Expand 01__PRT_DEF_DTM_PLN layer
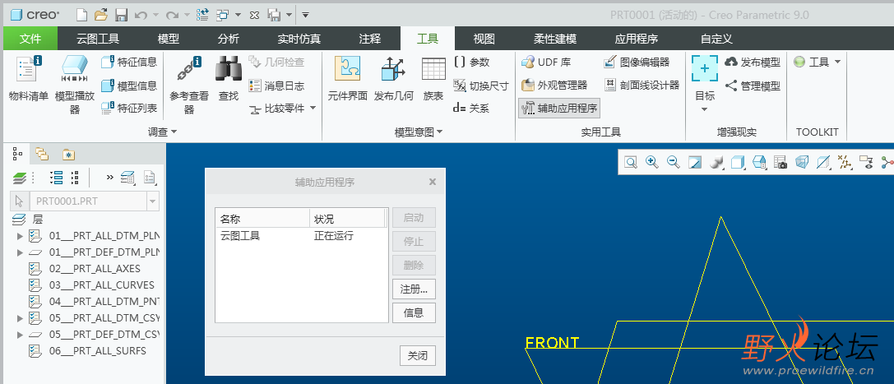Image resolution: width=894 pixels, height=384 pixels. pyautogui.click(x=20, y=252)
